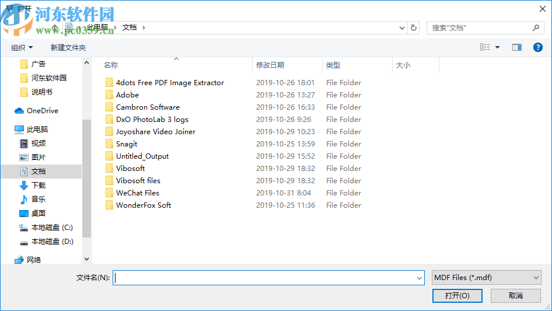Image resolution: width=552 pixels, height=311 pixels.
Task: Click the 图片 pictures icon
Action: pyautogui.click(x=23, y=158)
